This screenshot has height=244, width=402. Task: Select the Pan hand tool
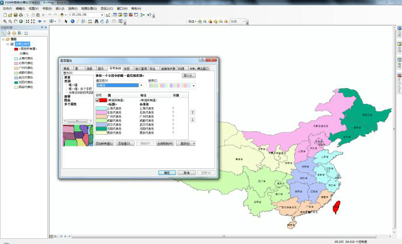pyautogui.click(x=16, y=22)
